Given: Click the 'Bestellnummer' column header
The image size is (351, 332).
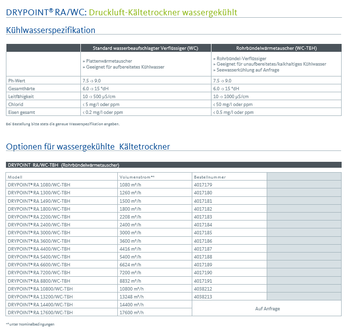Looking at the screenshot, I should point(209,177).
